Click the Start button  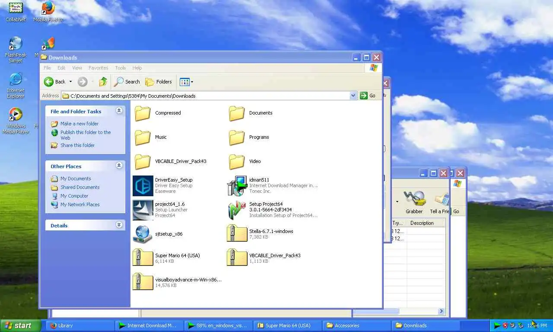coord(20,326)
